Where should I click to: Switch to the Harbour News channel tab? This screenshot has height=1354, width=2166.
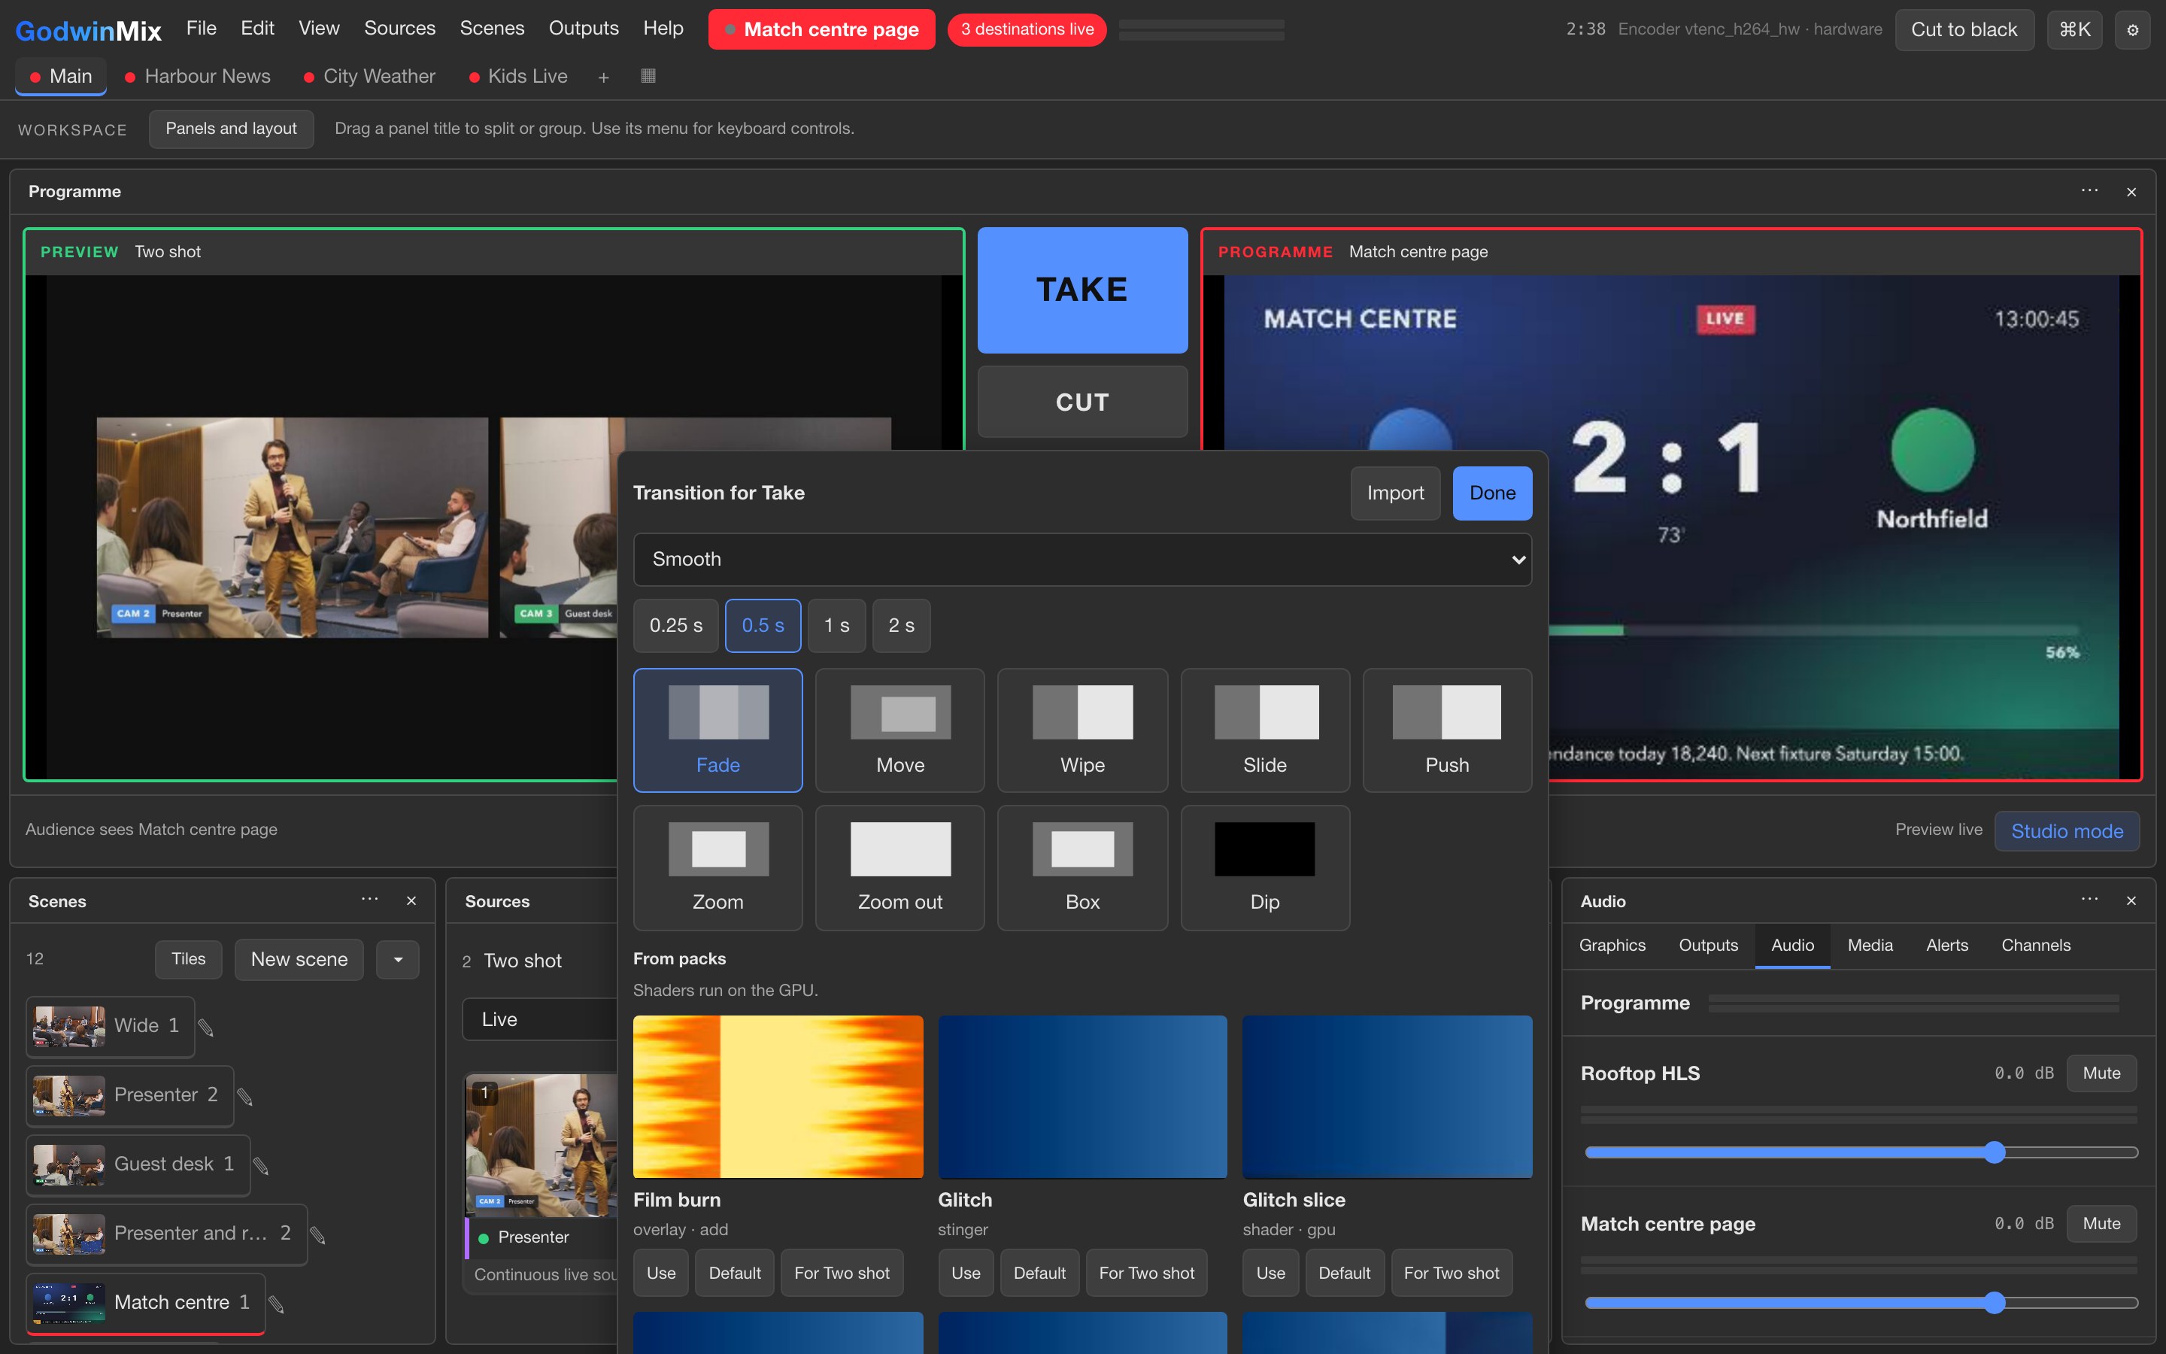click(x=198, y=77)
